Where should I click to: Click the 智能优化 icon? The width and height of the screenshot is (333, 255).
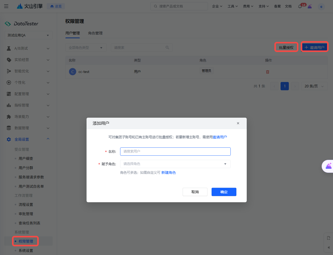9,71
